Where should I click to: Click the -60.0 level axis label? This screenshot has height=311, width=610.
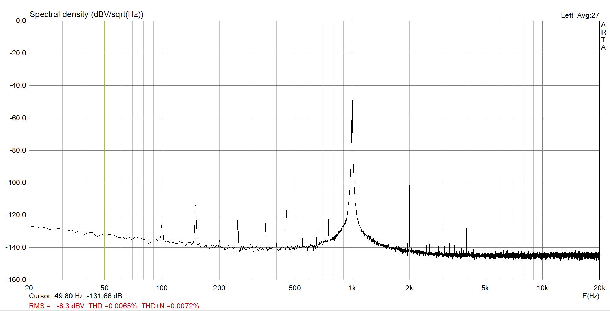click(x=18, y=118)
